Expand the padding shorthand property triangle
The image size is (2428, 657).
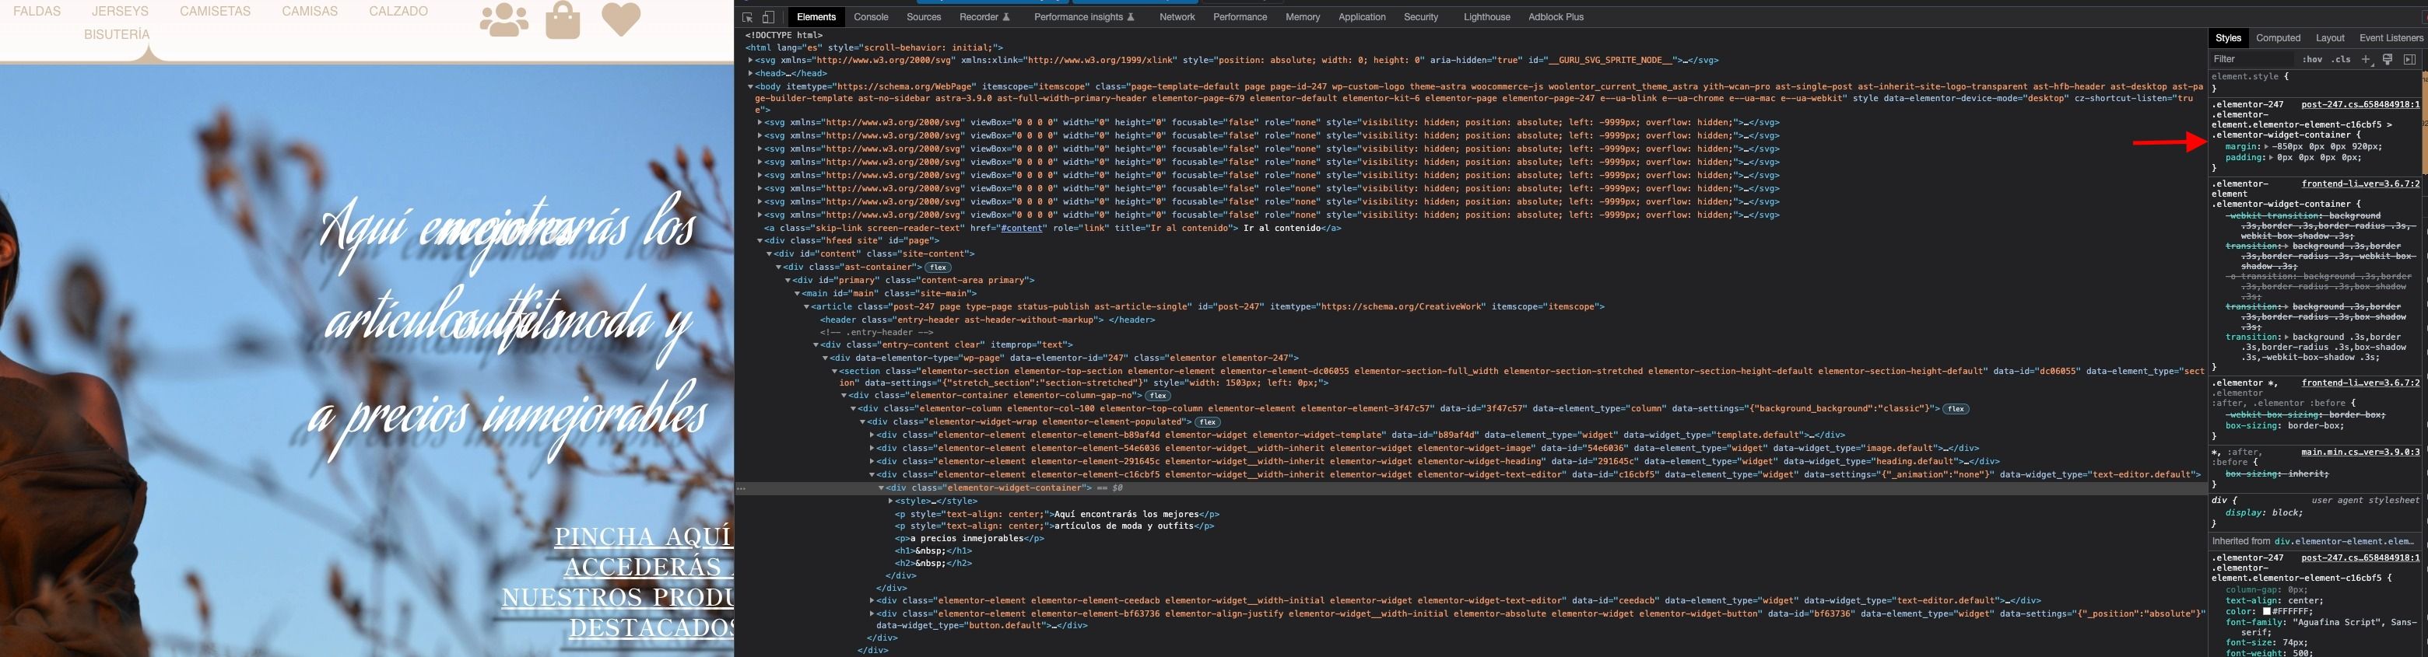[x=2271, y=158]
